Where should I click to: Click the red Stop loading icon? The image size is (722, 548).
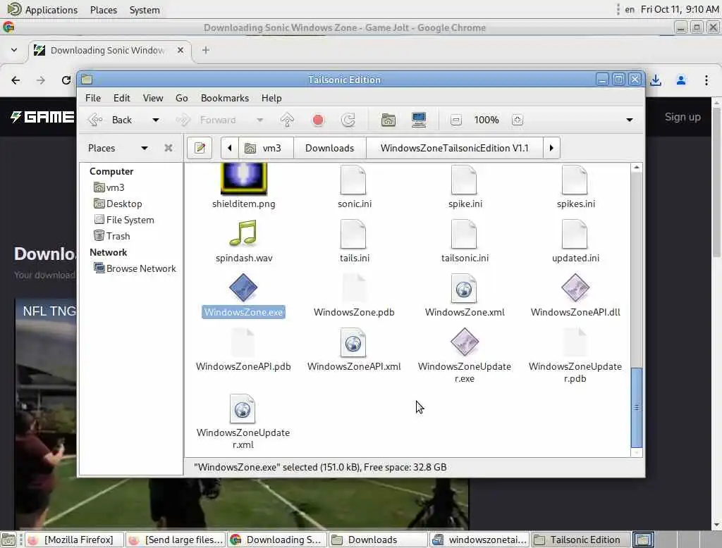318,120
